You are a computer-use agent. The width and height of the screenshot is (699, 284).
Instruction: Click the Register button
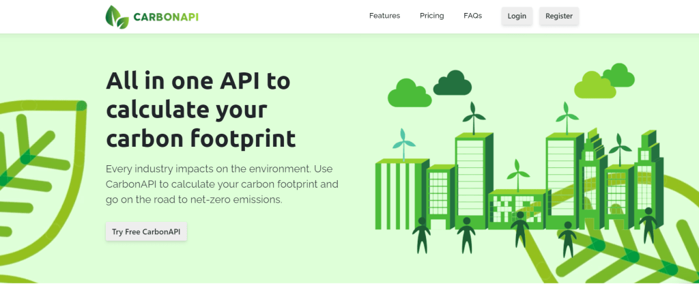coord(559,16)
